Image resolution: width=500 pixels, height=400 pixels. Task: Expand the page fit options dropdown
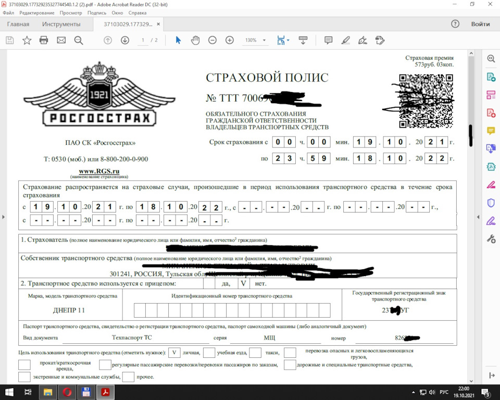point(288,40)
